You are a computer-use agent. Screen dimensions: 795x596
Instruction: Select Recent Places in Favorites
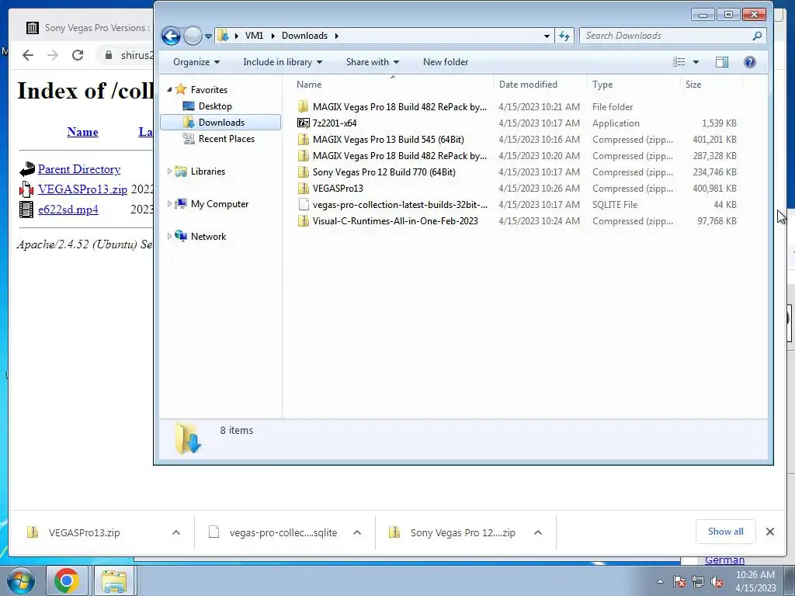click(x=226, y=138)
